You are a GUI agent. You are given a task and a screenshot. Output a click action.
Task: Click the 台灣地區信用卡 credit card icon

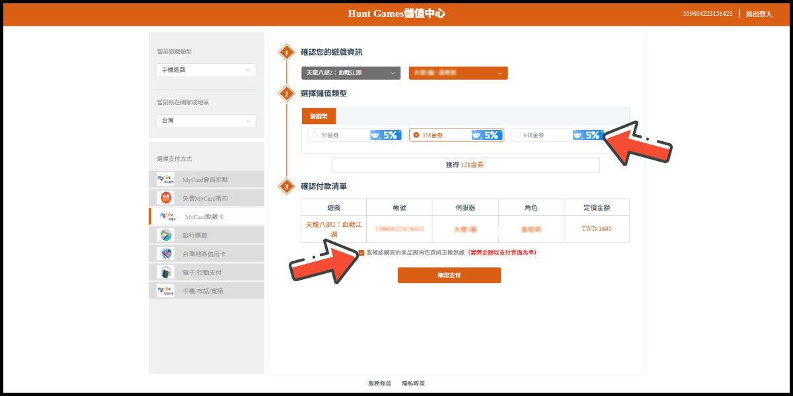coord(165,253)
